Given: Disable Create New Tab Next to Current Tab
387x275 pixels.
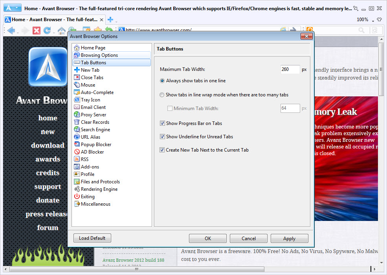Looking at the screenshot, I should (162, 150).
